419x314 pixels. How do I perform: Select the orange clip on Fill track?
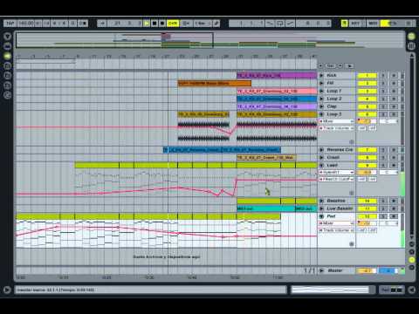215,84
